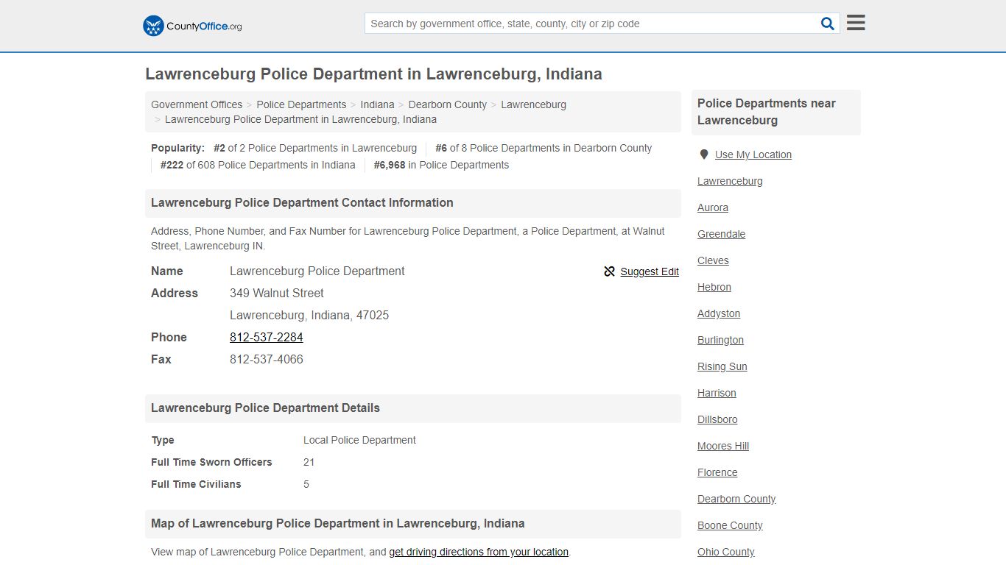Click the broken-link Suggest Edit icon

(x=609, y=271)
